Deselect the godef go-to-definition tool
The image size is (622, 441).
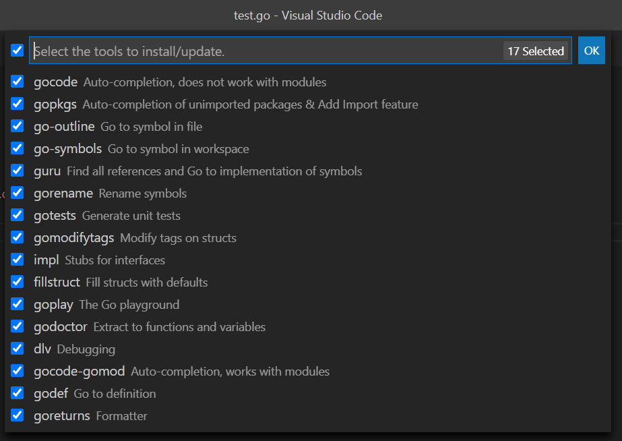pyautogui.click(x=17, y=393)
